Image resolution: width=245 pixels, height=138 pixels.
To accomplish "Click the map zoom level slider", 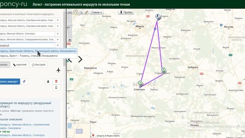I will click(70, 26).
